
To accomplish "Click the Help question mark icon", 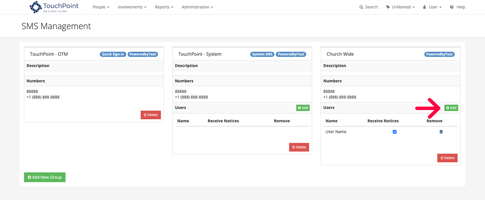I will [x=452, y=7].
